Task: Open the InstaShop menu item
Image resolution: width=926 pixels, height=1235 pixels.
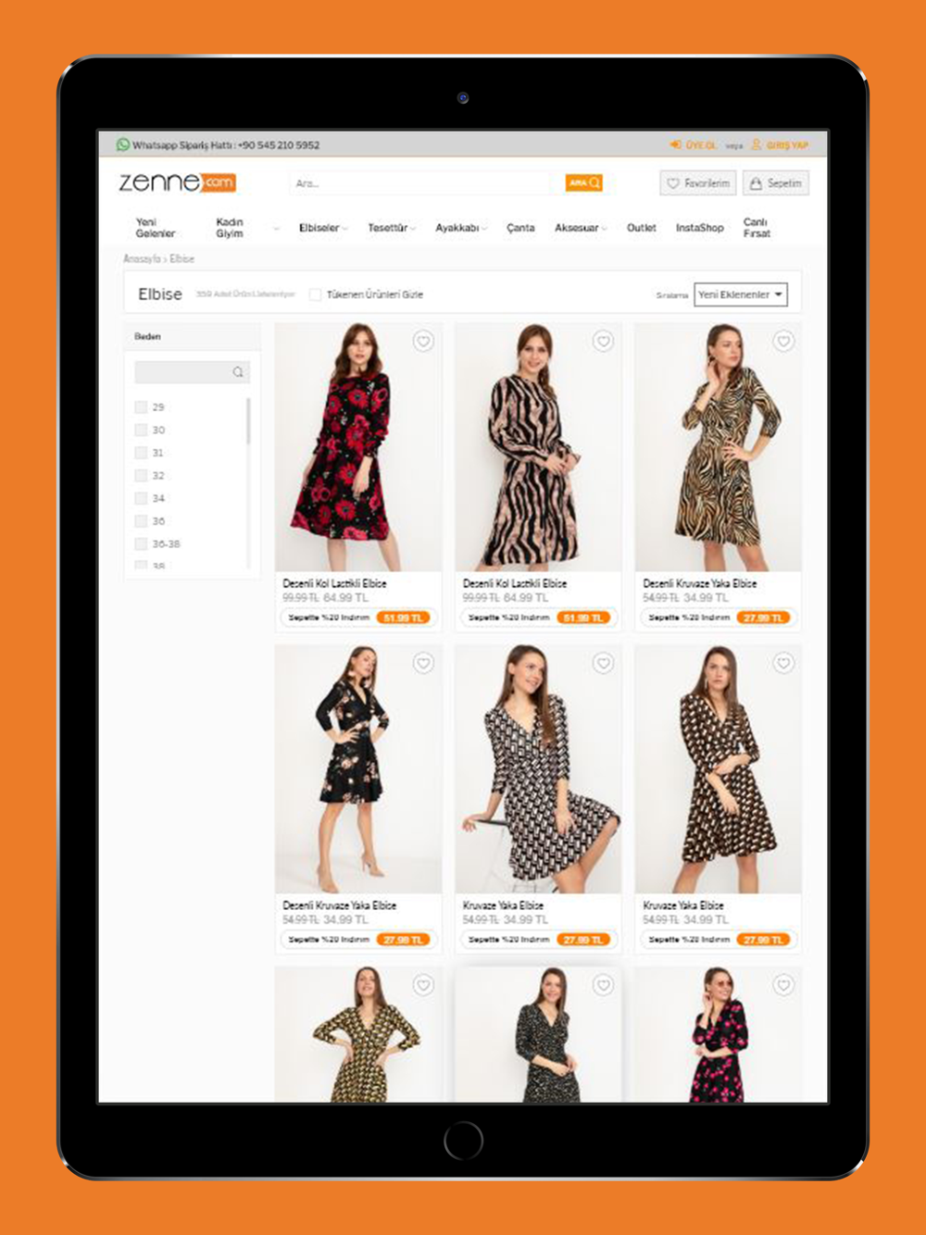Action: click(x=699, y=228)
